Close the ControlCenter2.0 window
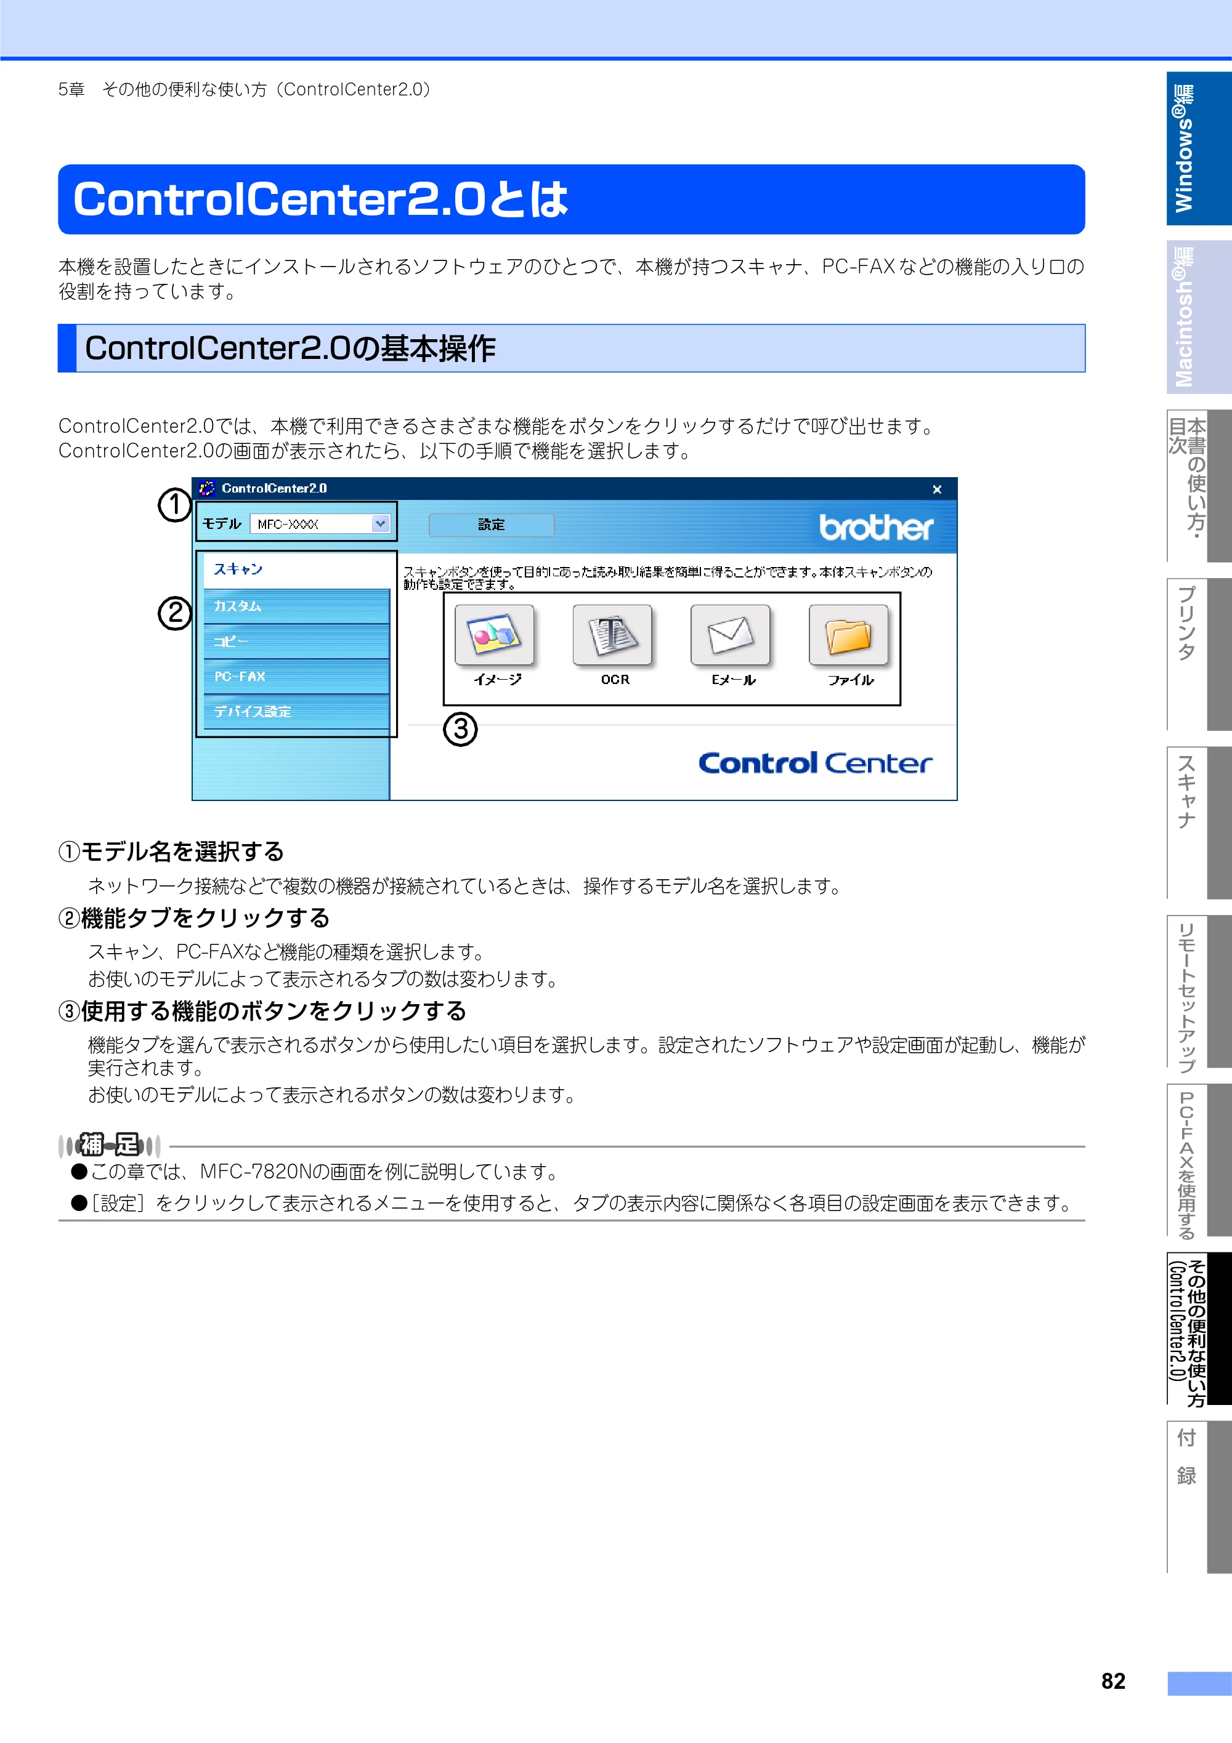This screenshot has height=1743, width=1232. 938,489
